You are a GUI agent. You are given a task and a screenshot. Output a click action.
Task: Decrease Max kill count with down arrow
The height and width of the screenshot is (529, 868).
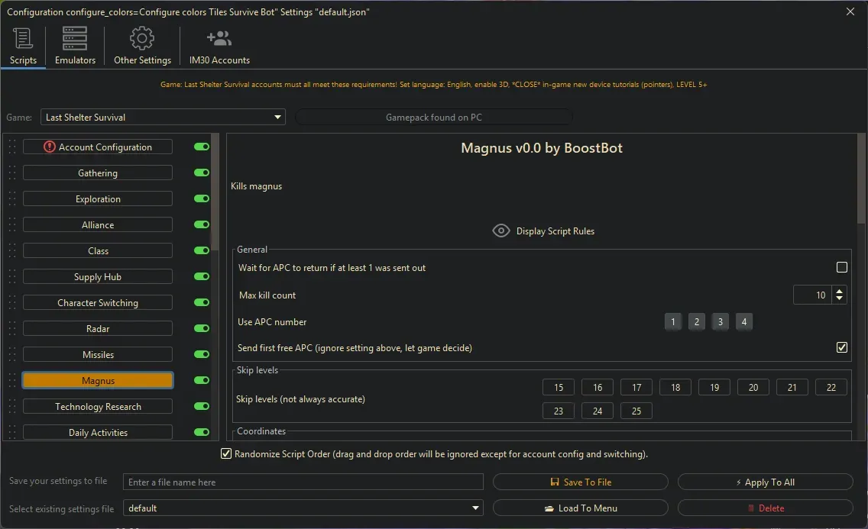tap(839, 299)
